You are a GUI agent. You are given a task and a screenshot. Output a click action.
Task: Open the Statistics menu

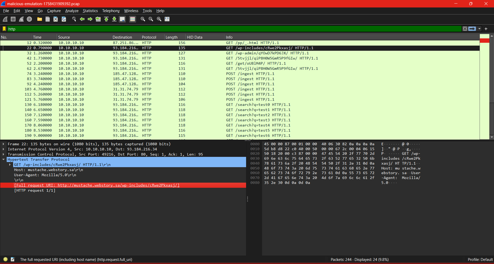pos(90,11)
